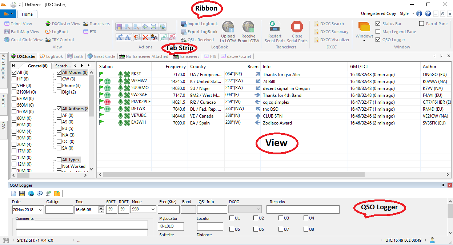453x245 pixels.
Task: Click the green chain link icon
Action: pyautogui.click(x=164, y=37)
